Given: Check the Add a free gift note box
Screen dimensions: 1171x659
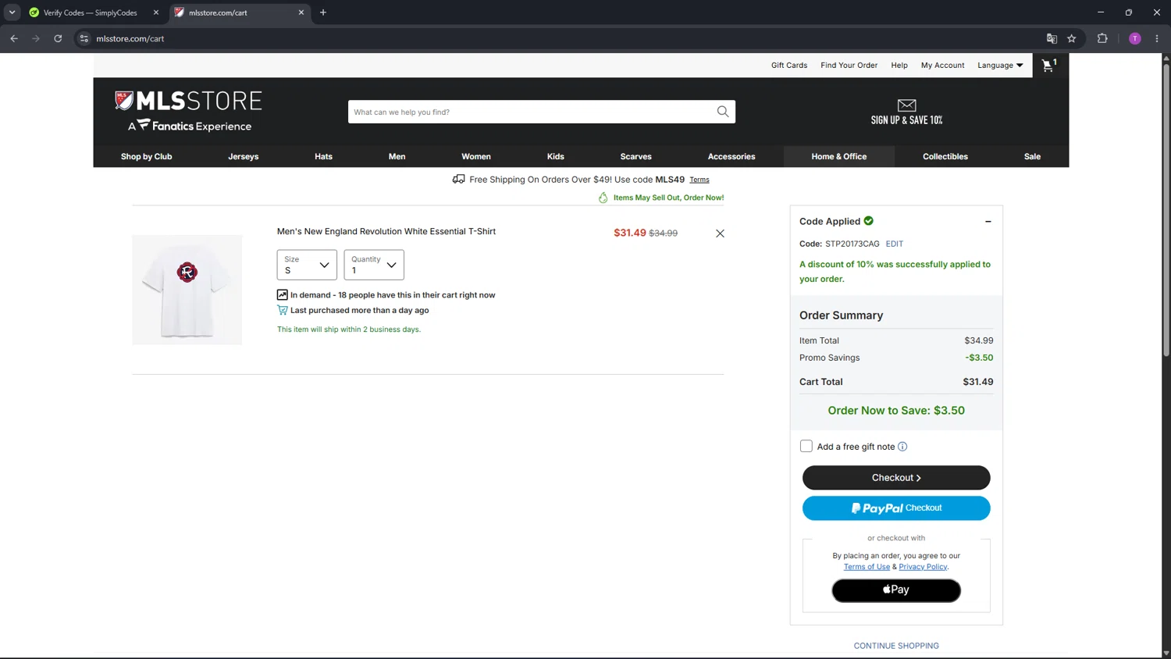Looking at the screenshot, I should pyautogui.click(x=806, y=447).
